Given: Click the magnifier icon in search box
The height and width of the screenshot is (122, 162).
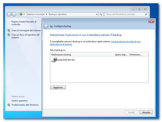Looking at the screenshot, I should click(x=146, y=14).
